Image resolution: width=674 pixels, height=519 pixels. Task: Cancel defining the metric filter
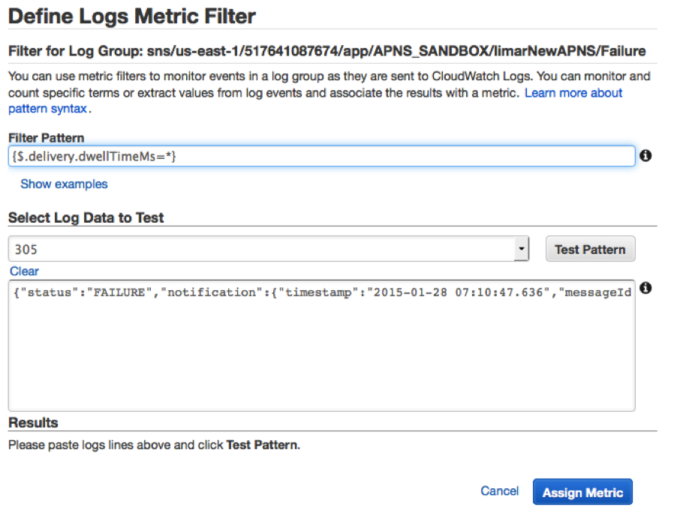[x=499, y=491]
